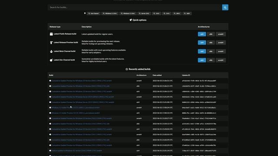
Task: Choose arm64 for Latest Dev Channel build
Action: point(221,60)
